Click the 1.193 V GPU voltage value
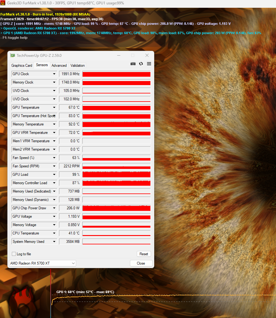 click(x=70, y=216)
